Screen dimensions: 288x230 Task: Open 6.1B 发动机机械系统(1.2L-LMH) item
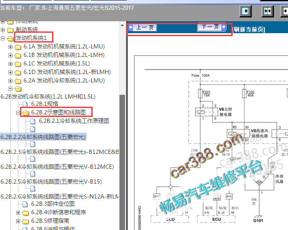[64, 55]
